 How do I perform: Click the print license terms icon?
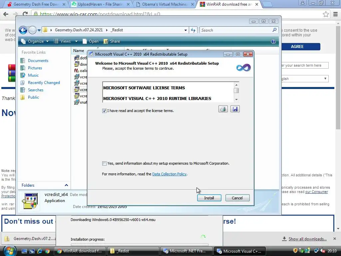pos(223,109)
